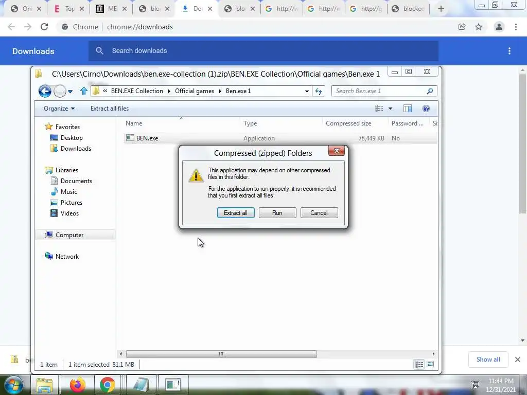Open Videos library
This screenshot has width=527, height=395.
(69, 213)
